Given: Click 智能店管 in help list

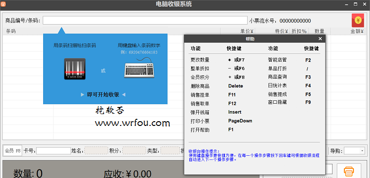Looking at the screenshot, I should [277, 60].
